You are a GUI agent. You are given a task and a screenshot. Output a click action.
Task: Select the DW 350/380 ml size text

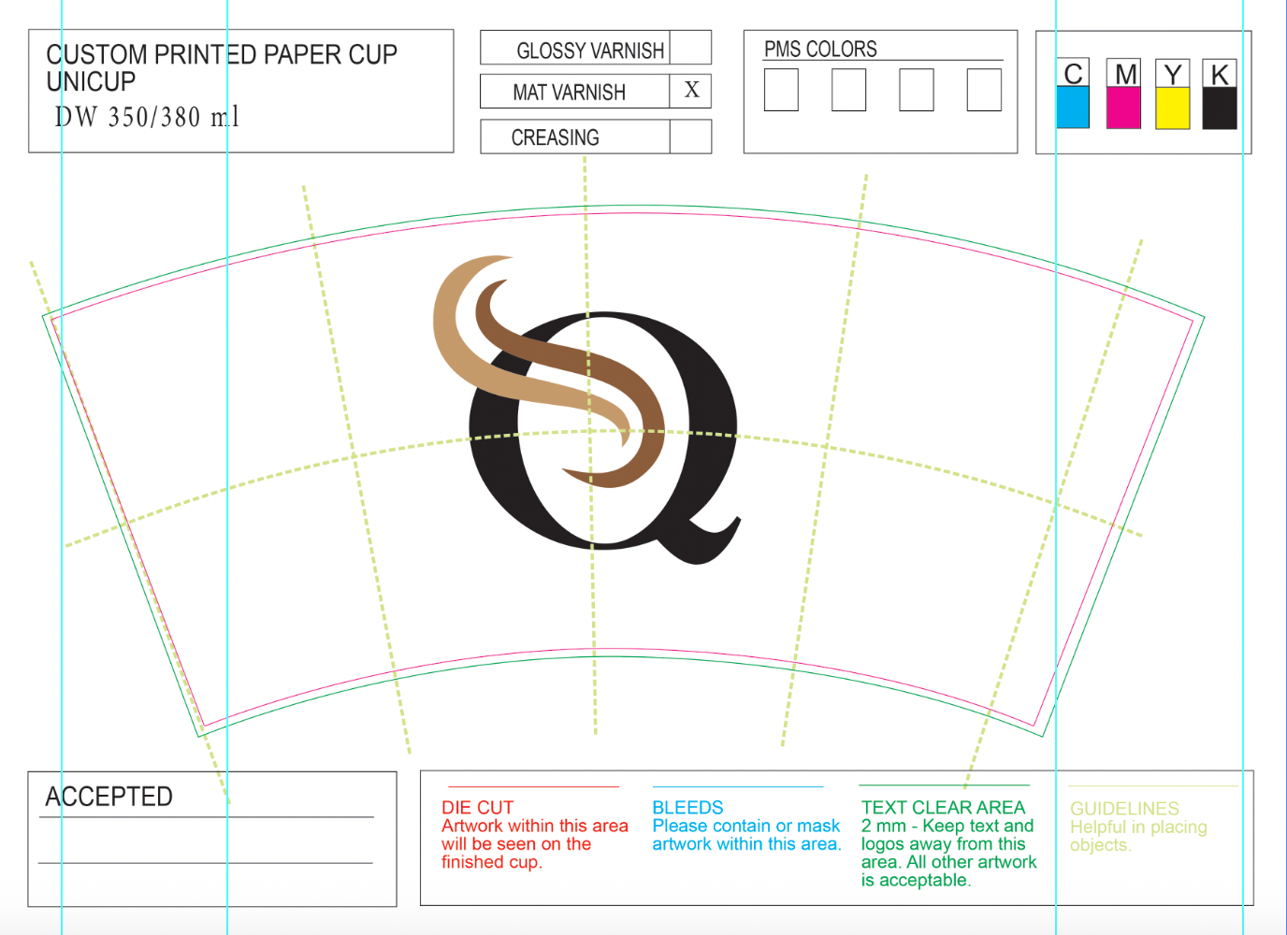147,117
